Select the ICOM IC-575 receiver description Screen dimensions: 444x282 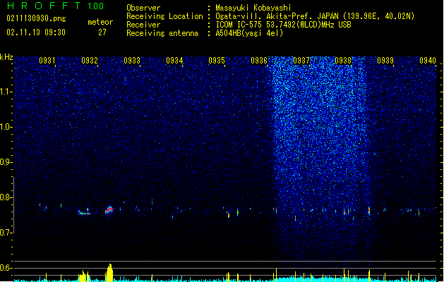pos(284,25)
